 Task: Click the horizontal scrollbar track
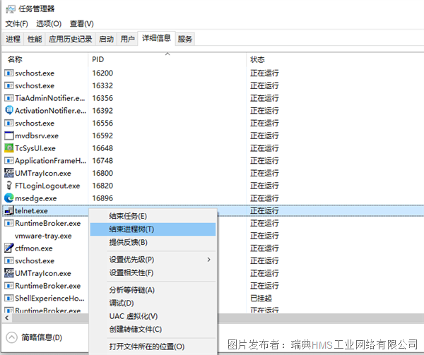point(319,318)
